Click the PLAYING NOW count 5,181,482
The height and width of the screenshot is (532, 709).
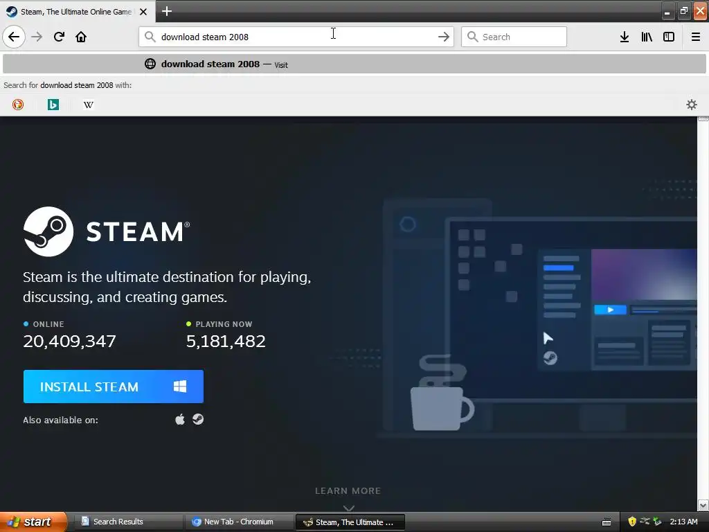coord(226,341)
